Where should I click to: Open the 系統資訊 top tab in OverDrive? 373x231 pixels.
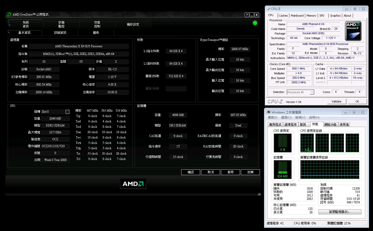26,24
